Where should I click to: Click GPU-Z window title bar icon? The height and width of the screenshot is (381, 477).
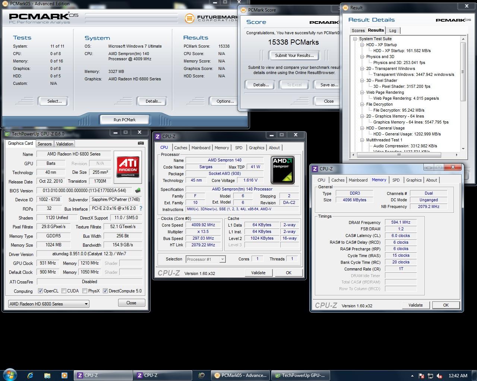click(7, 134)
